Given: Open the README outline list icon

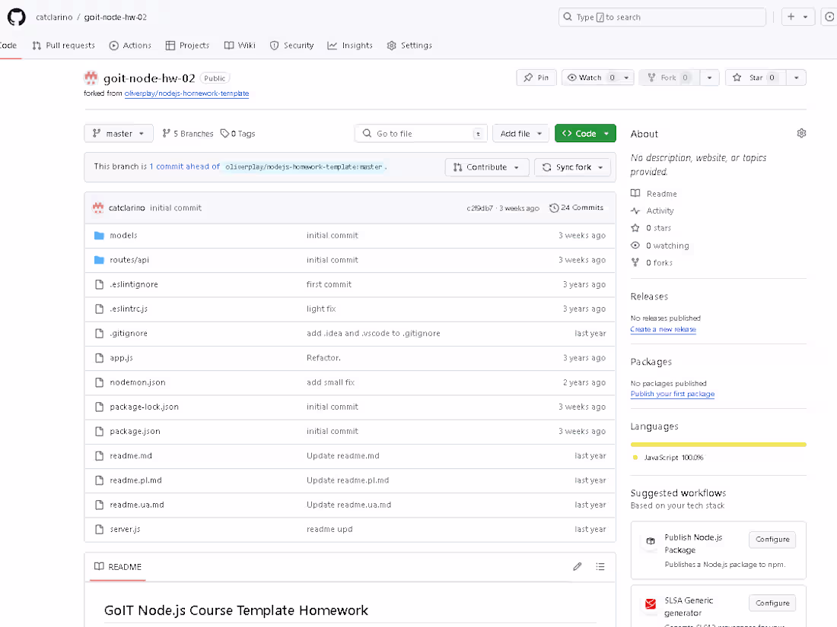Looking at the screenshot, I should coord(600,566).
